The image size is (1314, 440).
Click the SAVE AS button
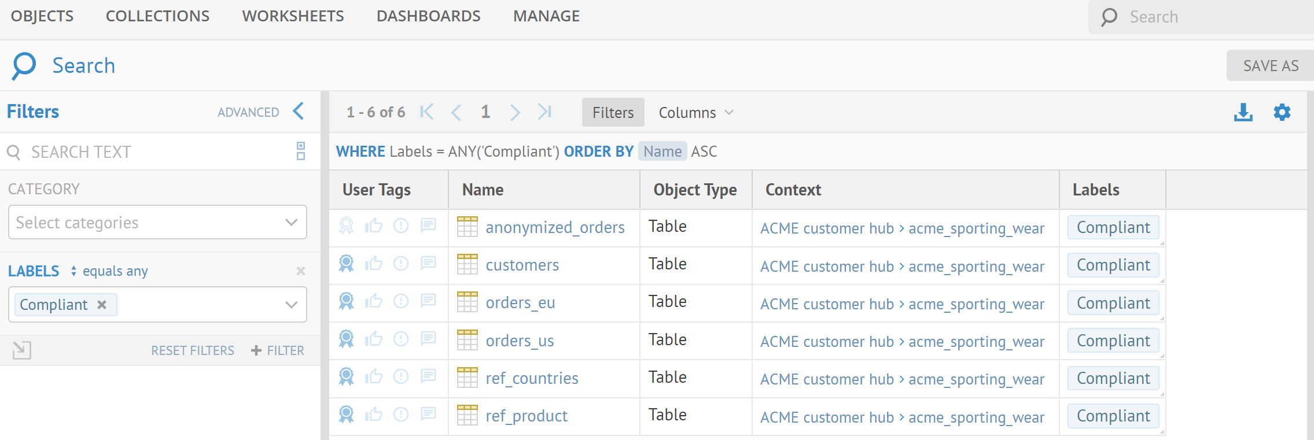(1270, 66)
